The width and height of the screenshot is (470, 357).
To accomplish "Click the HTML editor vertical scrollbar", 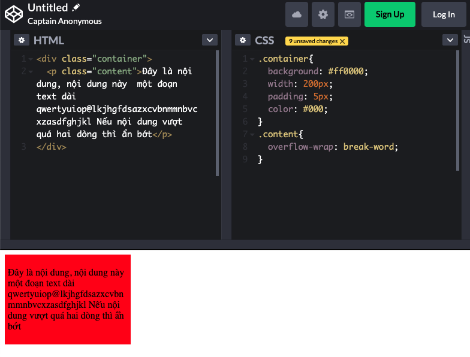I will 218,114.
